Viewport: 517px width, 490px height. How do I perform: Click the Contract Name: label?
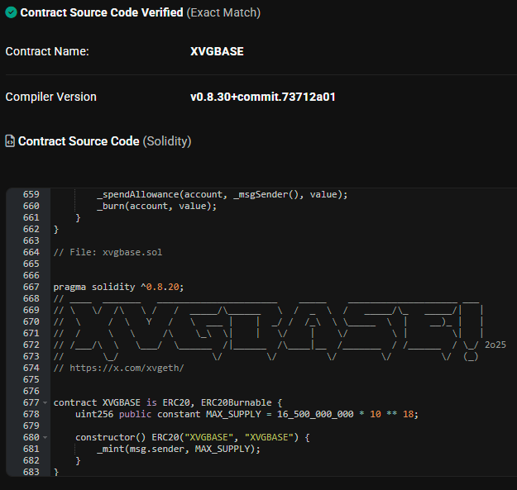click(47, 51)
